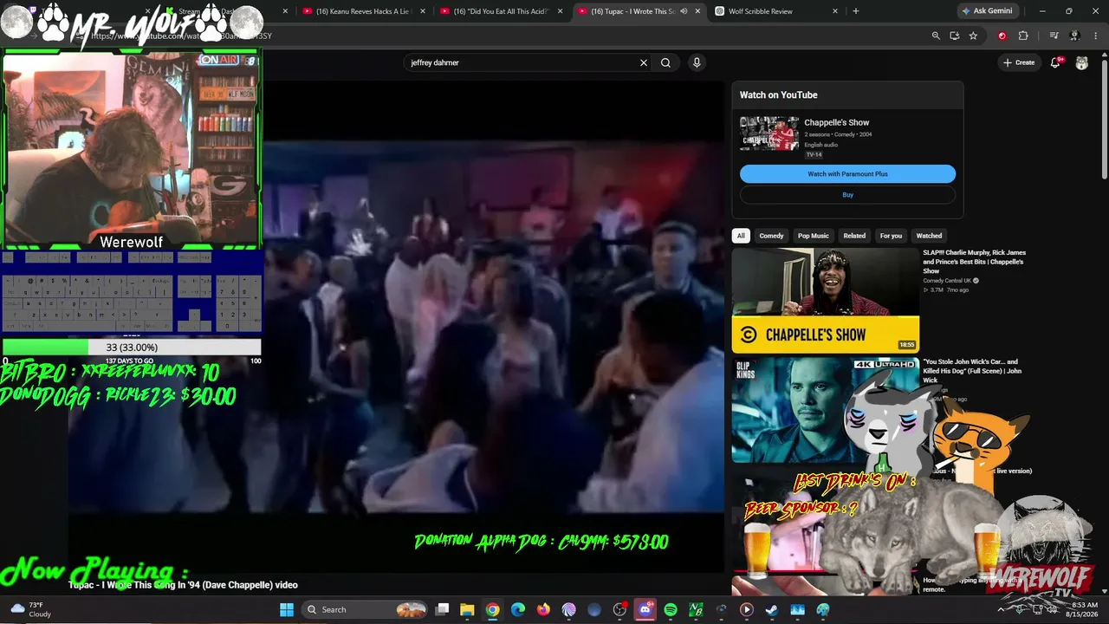Select the Comedy filter chip
The width and height of the screenshot is (1109, 624).
pyautogui.click(x=771, y=236)
